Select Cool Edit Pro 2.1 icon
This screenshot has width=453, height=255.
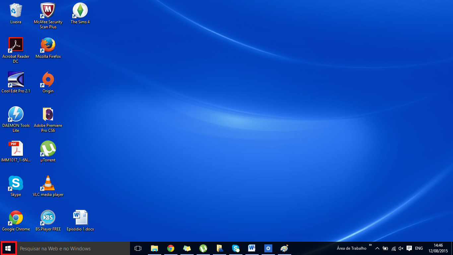[x=16, y=83]
